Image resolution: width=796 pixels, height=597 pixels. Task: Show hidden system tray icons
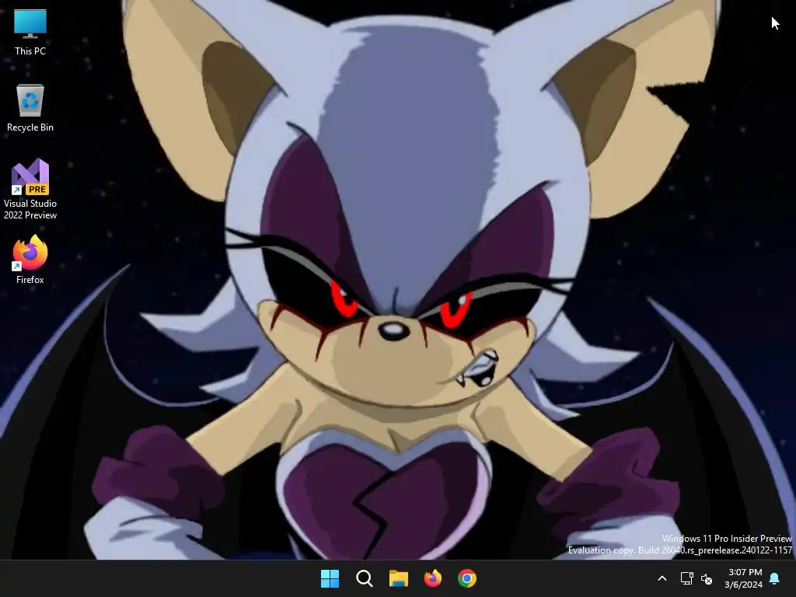coord(662,578)
